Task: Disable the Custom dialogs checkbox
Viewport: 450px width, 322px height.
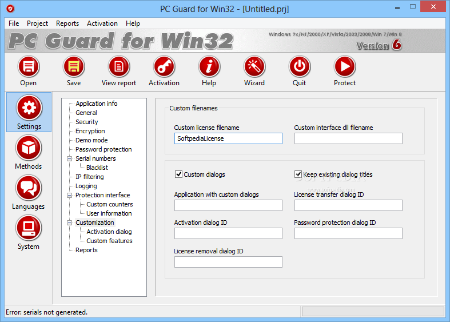Action: [x=178, y=174]
